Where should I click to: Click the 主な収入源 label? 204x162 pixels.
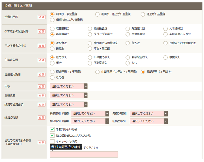tap(11, 60)
